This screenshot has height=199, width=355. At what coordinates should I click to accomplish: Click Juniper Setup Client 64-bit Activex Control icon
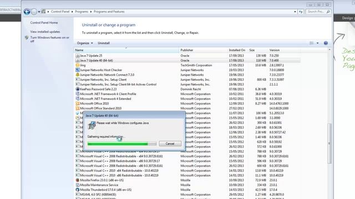78,85
